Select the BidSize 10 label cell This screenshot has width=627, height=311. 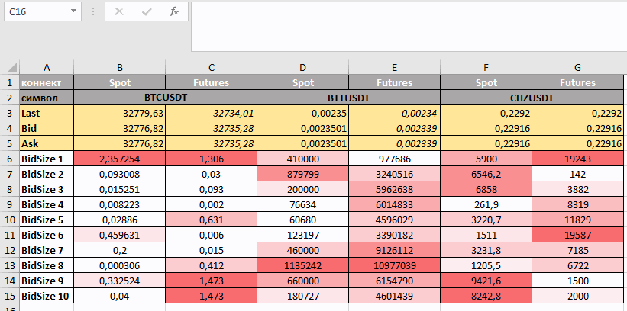pyautogui.click(x=47, y=296)
